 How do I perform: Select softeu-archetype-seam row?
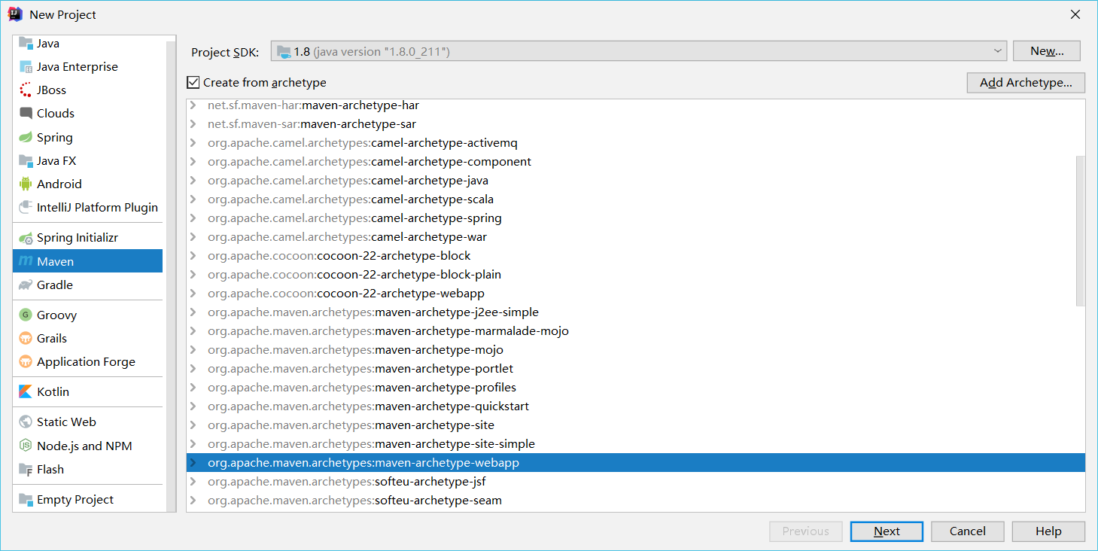click(x=636, y=501)
